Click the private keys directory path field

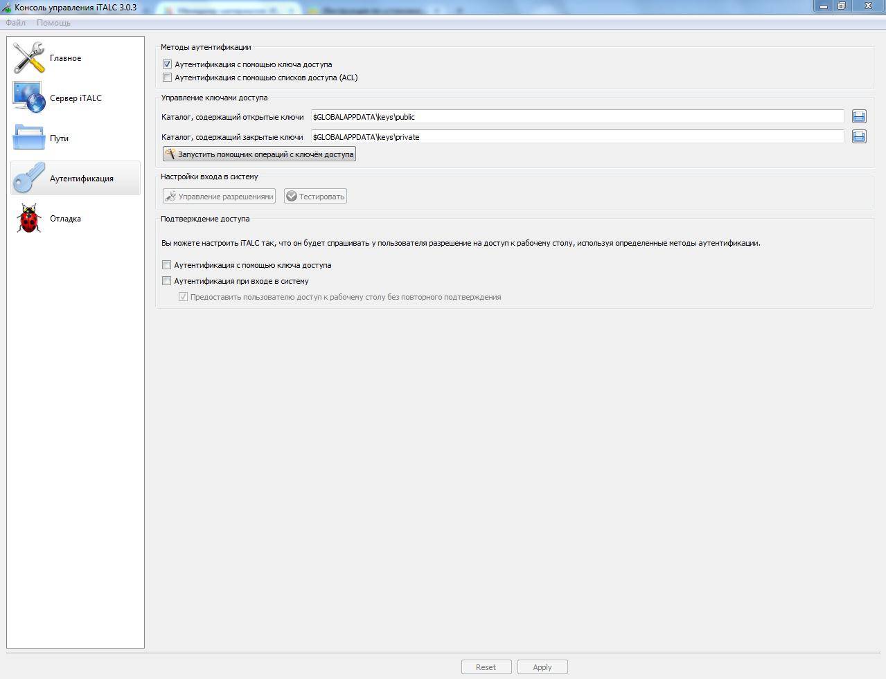(x=576, y=137)
